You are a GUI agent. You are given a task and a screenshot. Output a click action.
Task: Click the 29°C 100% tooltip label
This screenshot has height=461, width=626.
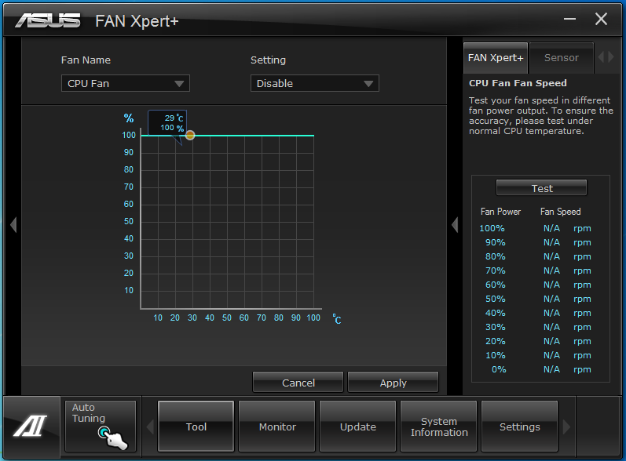(167, 123)
